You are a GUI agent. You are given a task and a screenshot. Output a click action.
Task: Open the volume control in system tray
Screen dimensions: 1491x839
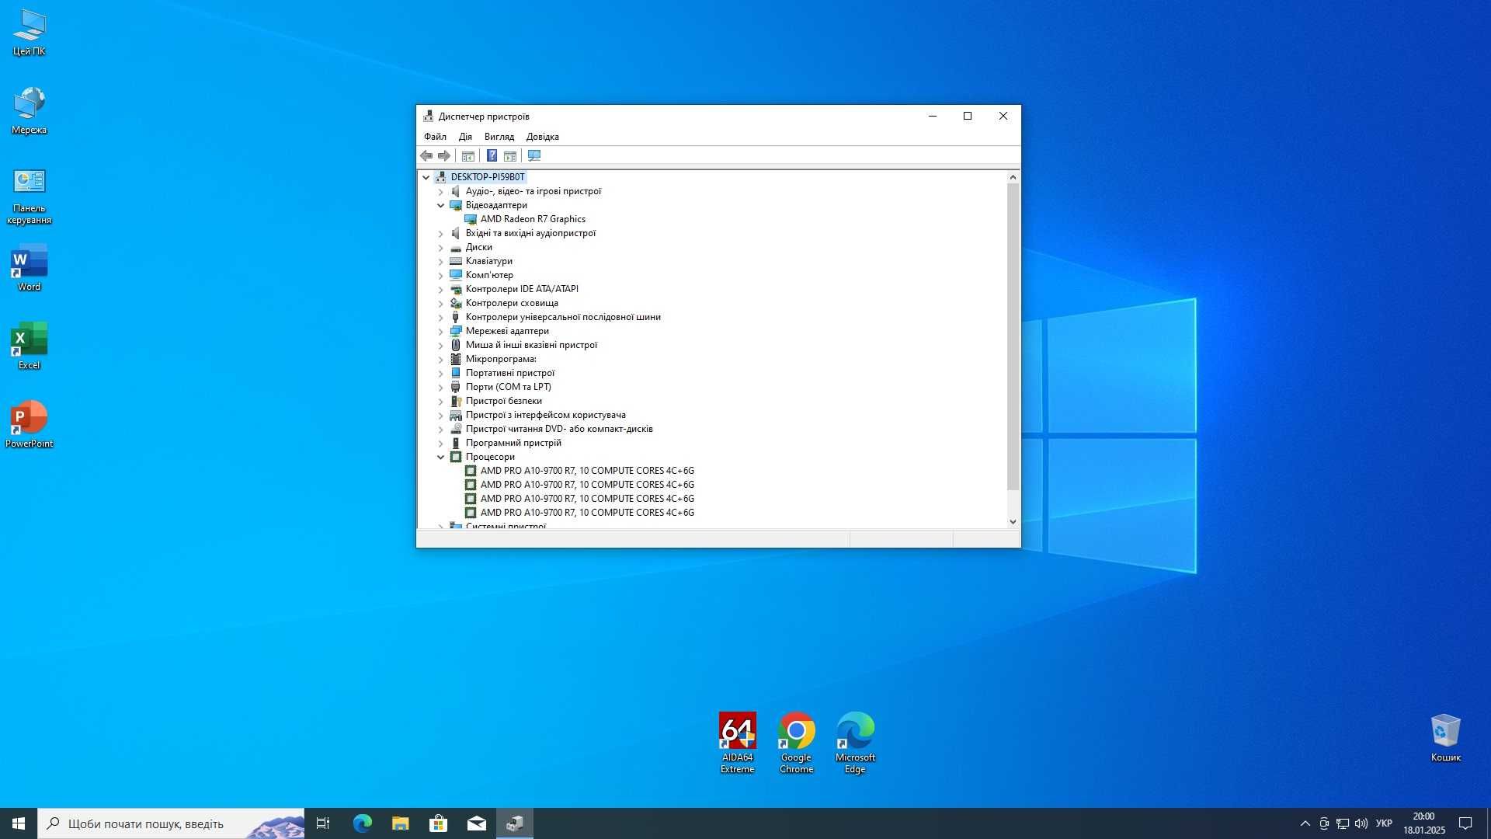[x=1361, y=823]
